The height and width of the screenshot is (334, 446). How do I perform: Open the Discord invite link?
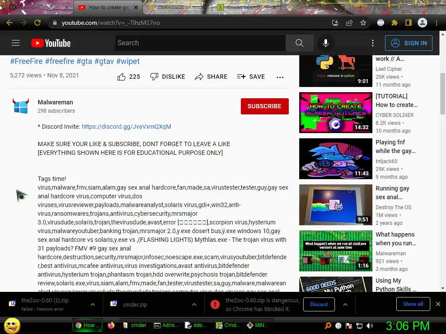coord(126,127)
